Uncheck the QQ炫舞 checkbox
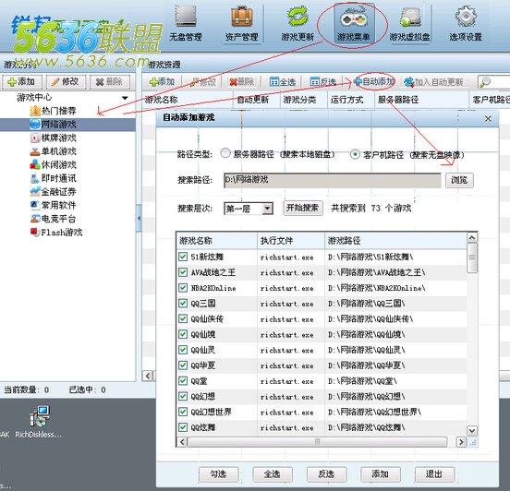The height and width of the screenshot is (491, 510). pos(183,427)
